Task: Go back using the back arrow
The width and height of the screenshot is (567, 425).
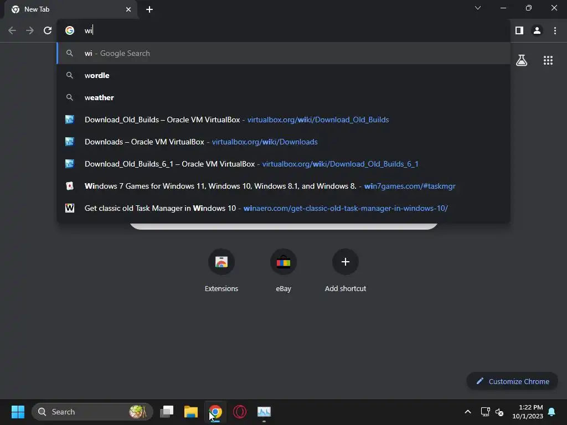Action: click(x=12, y=30)
